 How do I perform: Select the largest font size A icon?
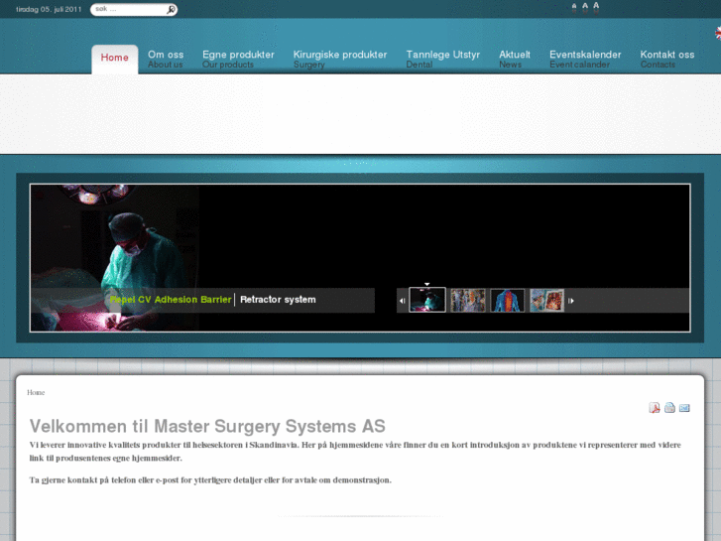click(596, 6)
